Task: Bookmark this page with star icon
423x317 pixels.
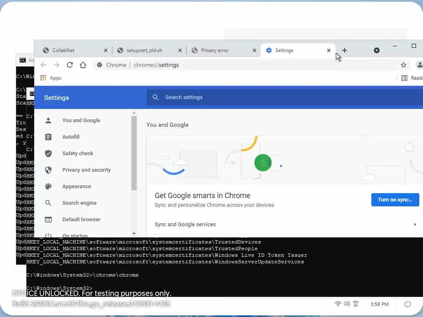Action: (x=404, y=65)
